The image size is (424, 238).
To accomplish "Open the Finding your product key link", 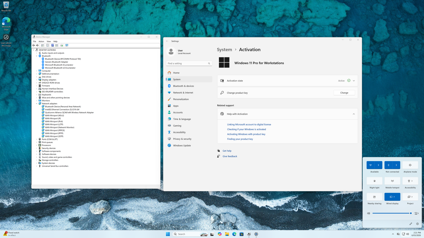I will tap(240, 139).
